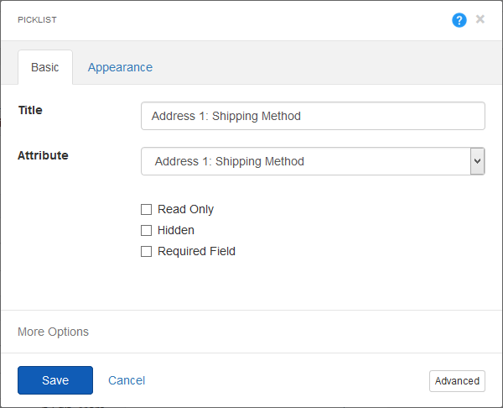The image size is (503, 408).
Task: Click the Attribute dropdown arrow button
Action: (x=477, y=161)
